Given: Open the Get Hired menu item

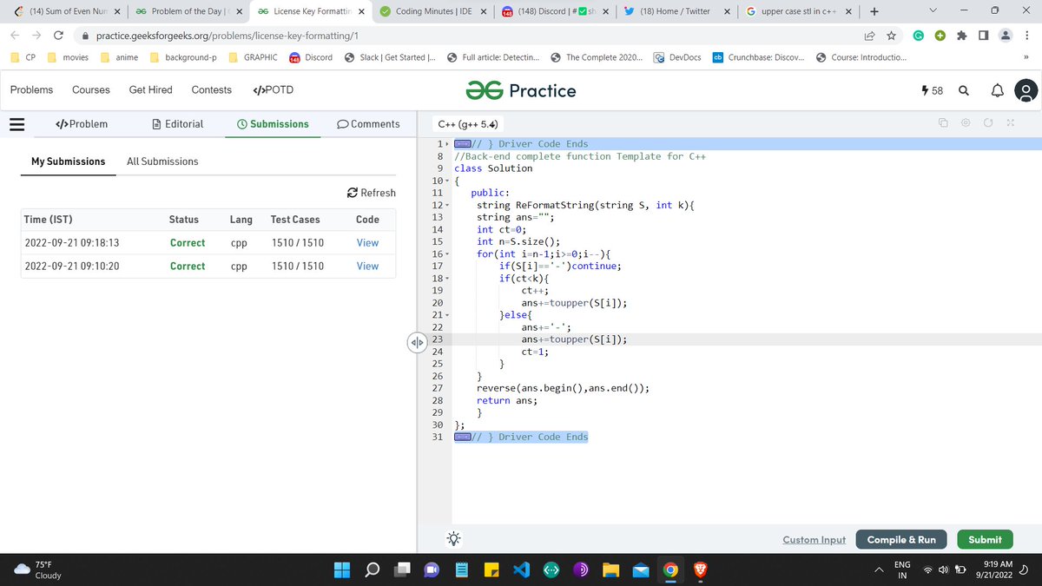Looking at the screenshot, I should pyautogui.click(x=150, y=90).
